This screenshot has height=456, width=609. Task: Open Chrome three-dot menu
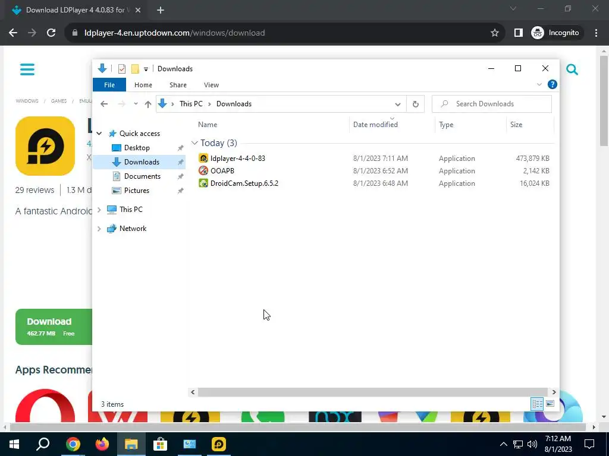(x=596, y=33)
